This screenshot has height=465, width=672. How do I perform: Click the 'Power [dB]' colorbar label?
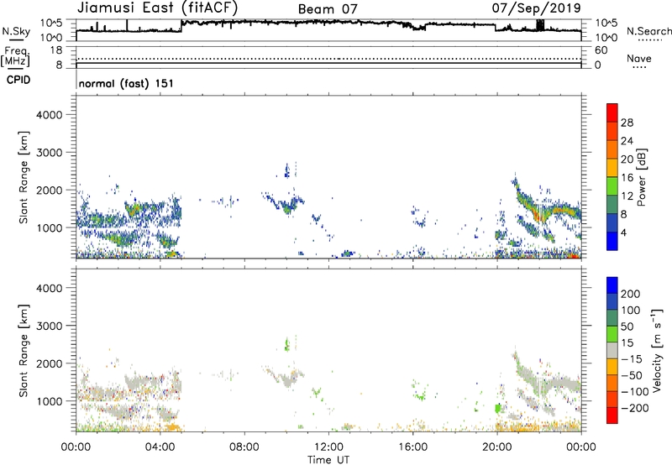(641, 177)
